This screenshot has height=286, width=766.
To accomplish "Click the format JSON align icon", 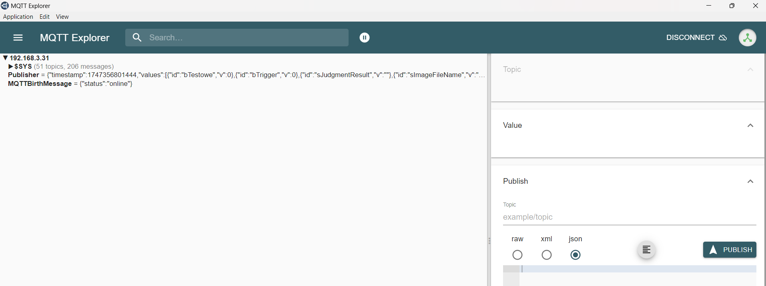I will click(x=646, y=250).
